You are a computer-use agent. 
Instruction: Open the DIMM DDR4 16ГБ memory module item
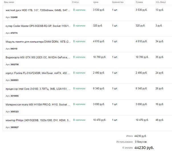pyautogui.click(x=38, y=42)
